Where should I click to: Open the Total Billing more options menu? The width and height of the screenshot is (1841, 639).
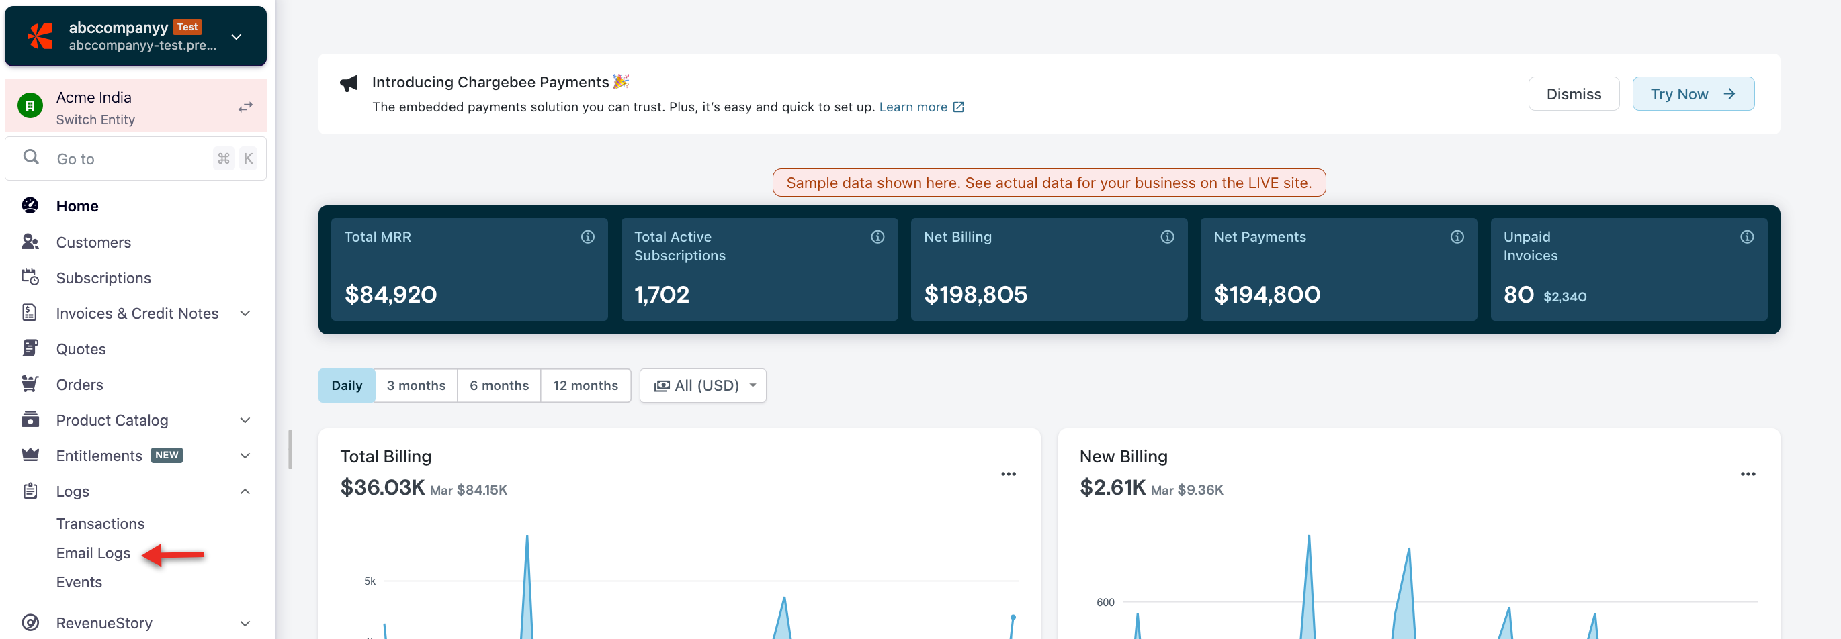1008,473
